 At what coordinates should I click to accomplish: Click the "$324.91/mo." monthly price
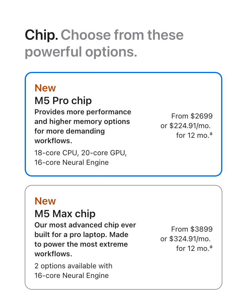click(x=190, y=239)
